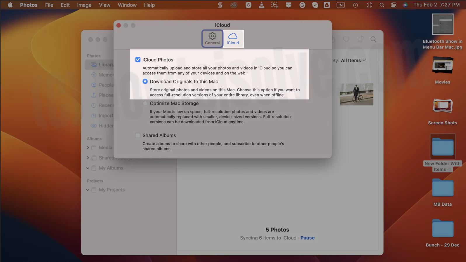The image size is (466, 262).
Task: Open Places in the sidebar
Action: point(102,95)
